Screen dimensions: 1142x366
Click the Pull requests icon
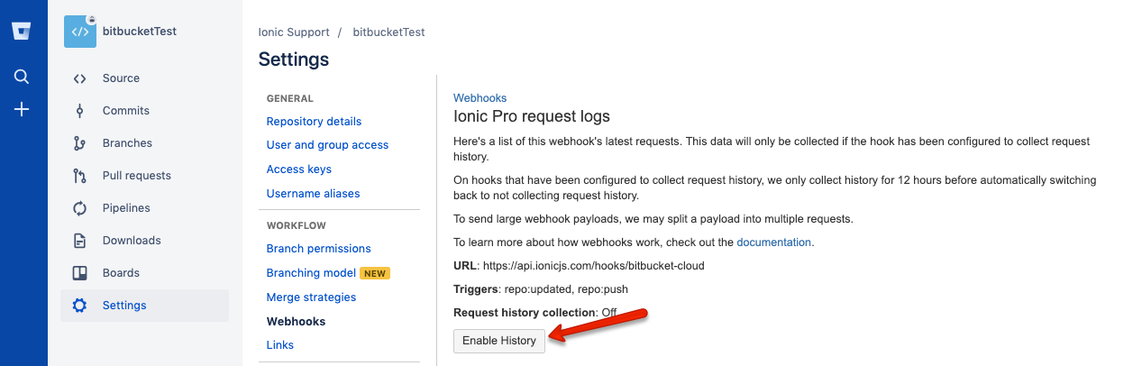[x=80, y=176]
